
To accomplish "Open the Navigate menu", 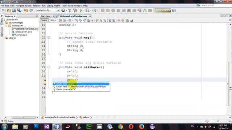I will coord(20,6).
